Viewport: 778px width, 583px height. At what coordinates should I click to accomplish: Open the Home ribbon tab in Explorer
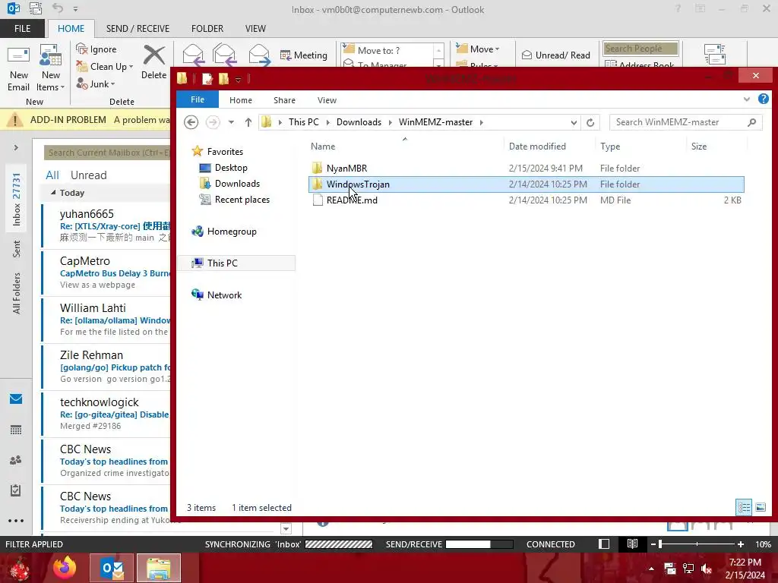pyautogui.click(x=241, y=100)
